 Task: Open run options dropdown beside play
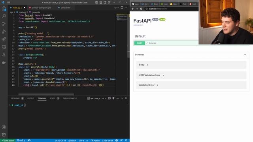point(118,7)
